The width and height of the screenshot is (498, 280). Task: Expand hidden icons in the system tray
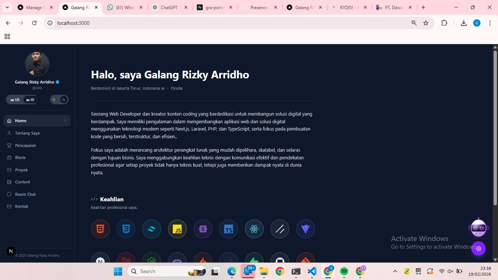(x=395, y=271)
